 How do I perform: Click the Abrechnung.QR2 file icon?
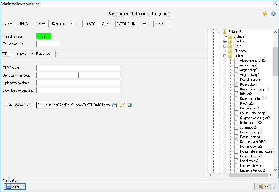tap(236, 60)
